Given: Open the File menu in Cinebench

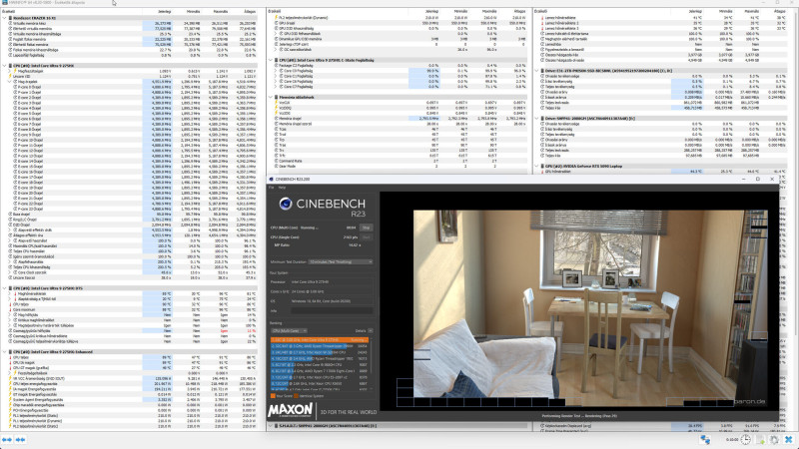Looking at the screenshot, I should pos(271,188).
